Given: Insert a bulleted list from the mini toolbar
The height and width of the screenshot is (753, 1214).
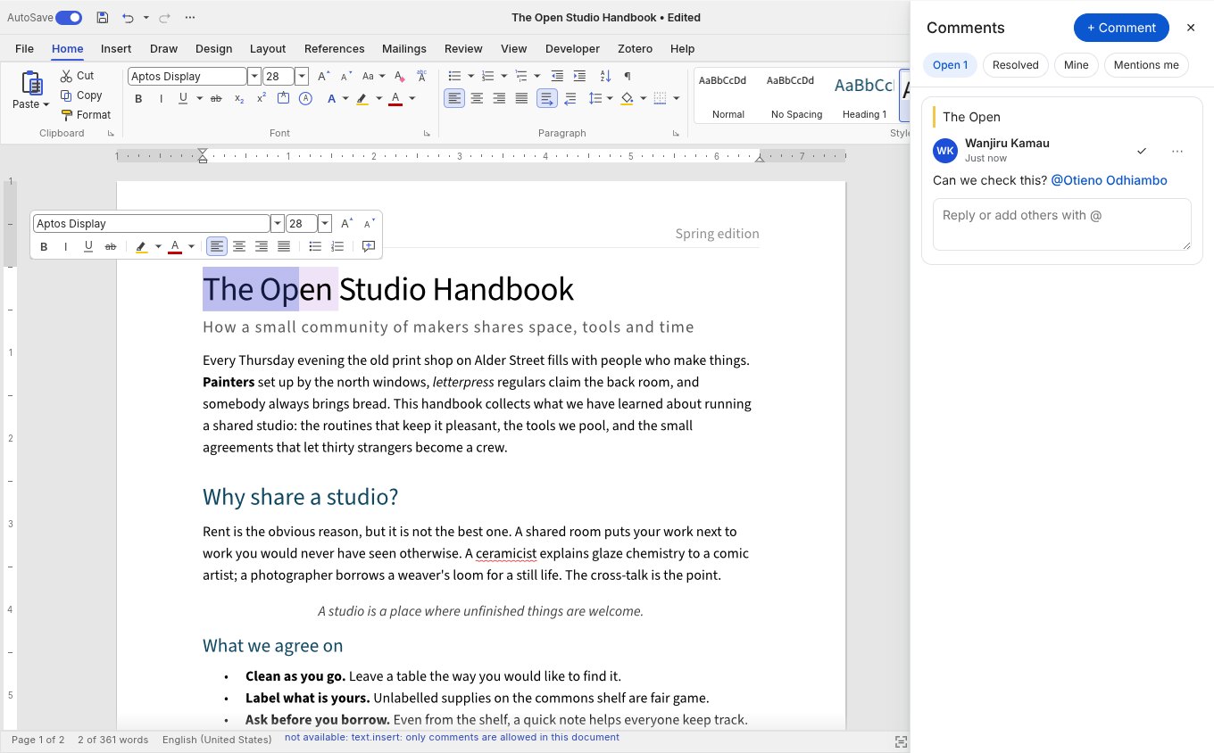Looking at the screenshot, I should (x=315, y=246).
